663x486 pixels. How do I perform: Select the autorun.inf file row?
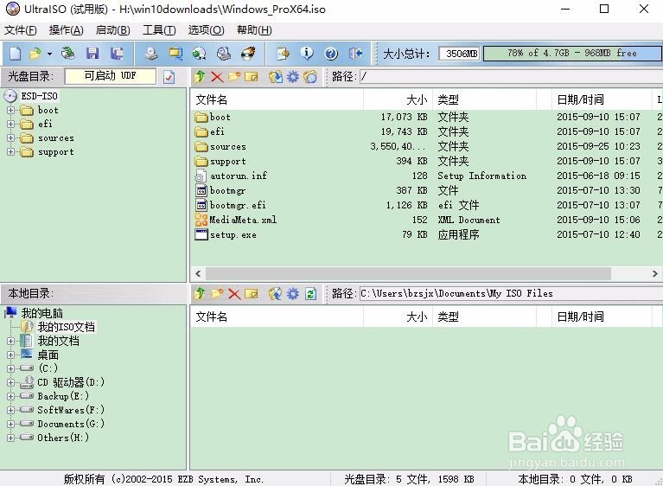(426, 176)
